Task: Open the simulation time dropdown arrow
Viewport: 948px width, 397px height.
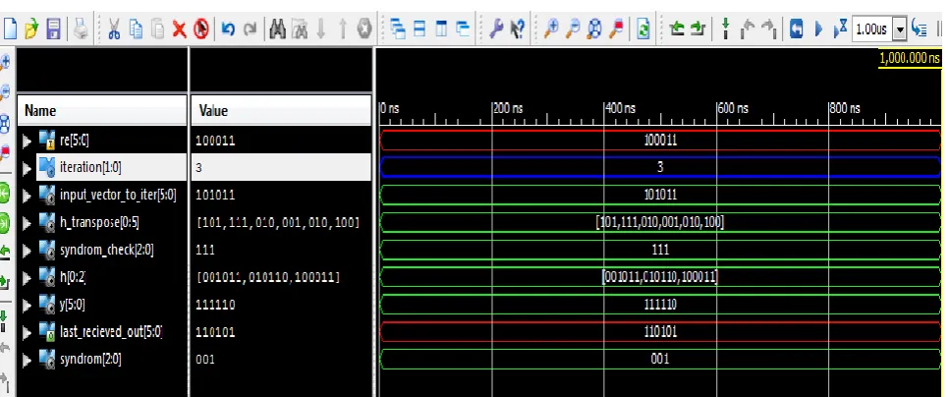Action: coord(900,28)
